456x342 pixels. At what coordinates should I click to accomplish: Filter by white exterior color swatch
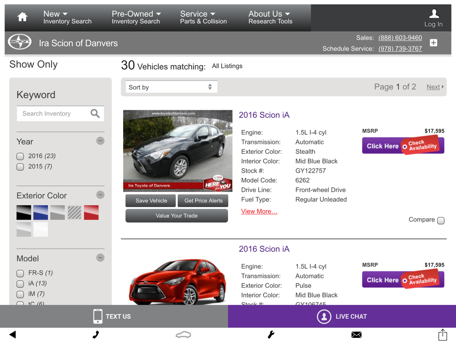click(41, 229)
